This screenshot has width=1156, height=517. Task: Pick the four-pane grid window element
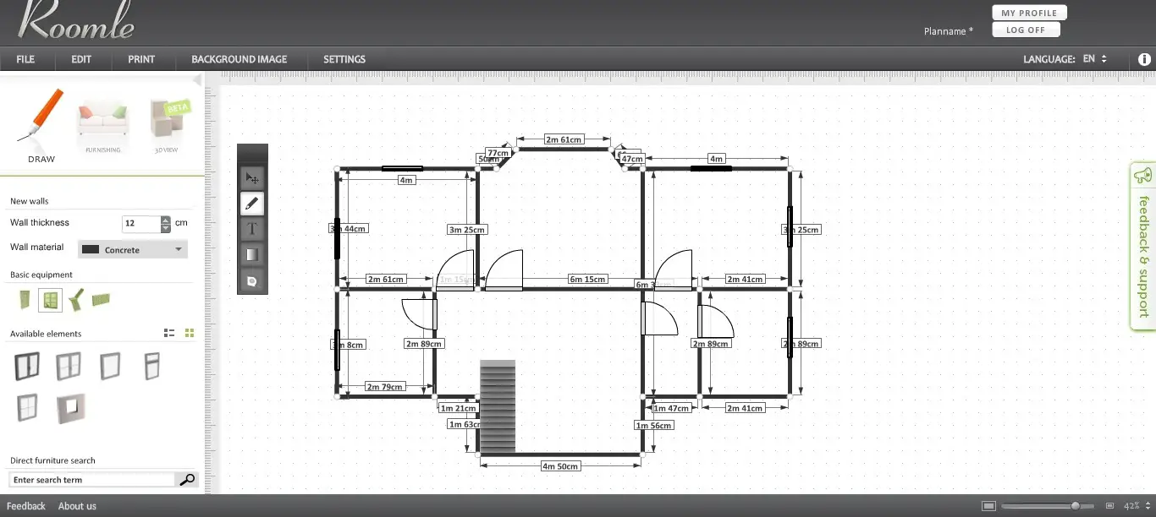click(x=27, y=408)
